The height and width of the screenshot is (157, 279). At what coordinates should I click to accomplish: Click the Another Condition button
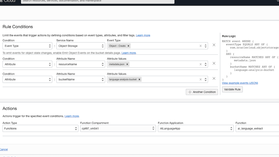202,92
